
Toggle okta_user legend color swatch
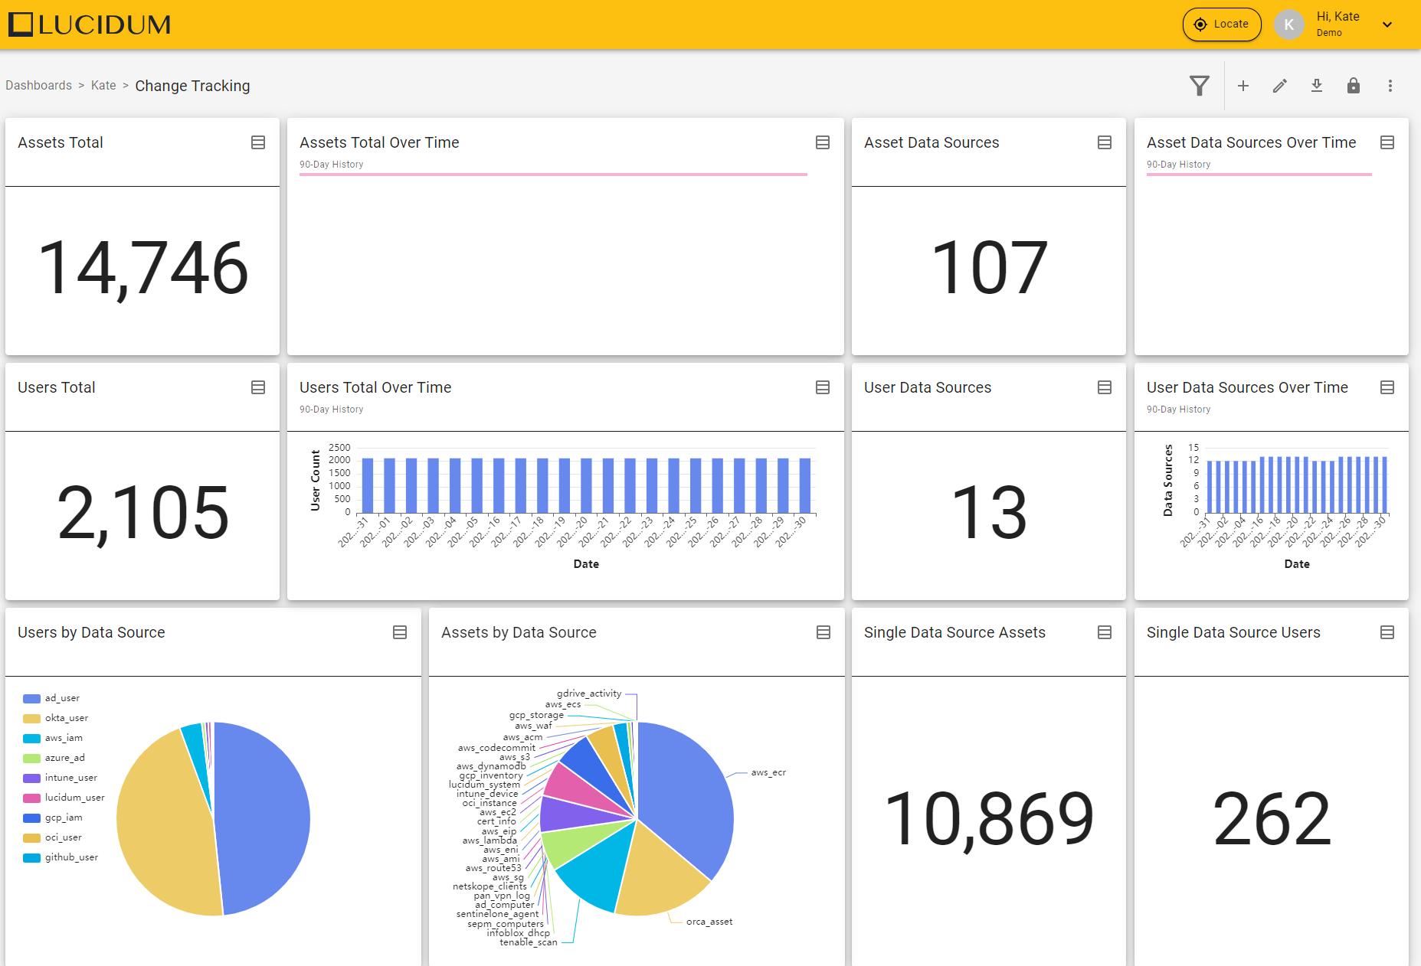click(31, 718)
